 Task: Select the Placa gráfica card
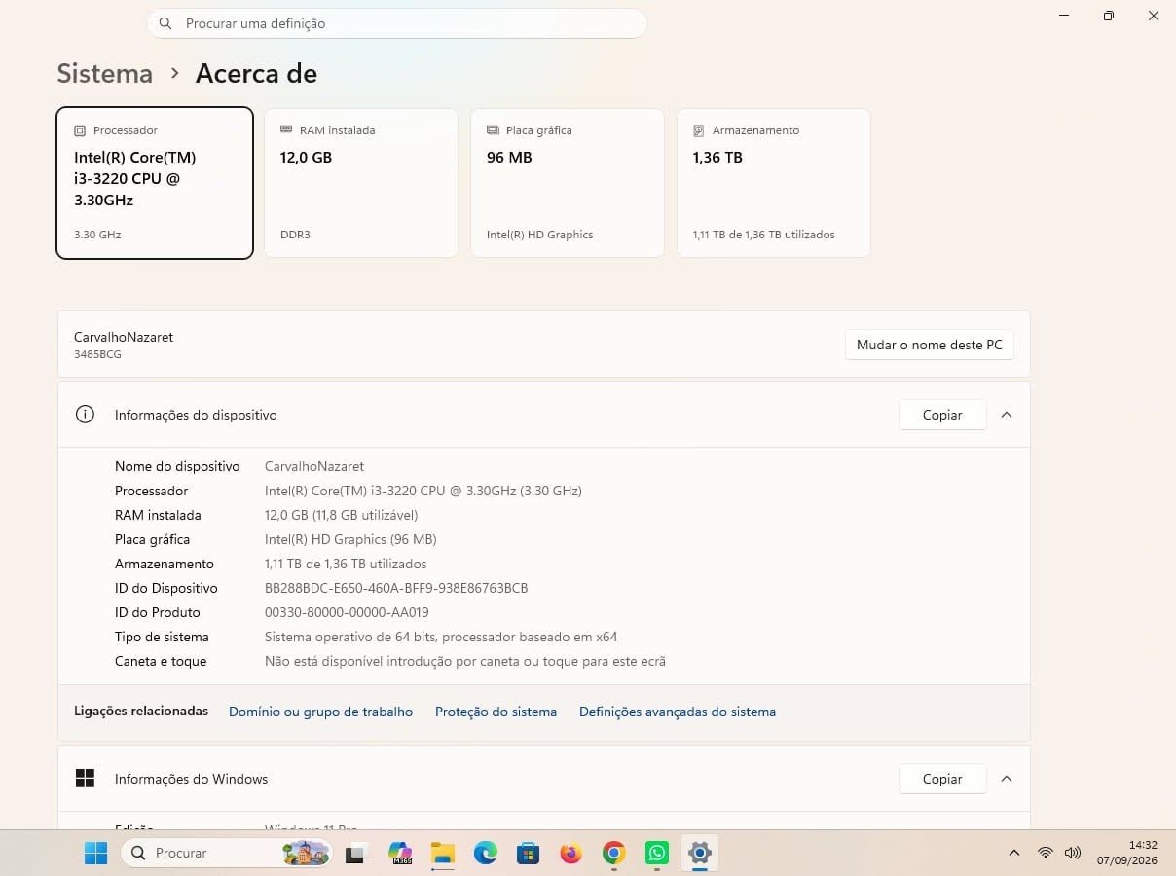(568, 183)
